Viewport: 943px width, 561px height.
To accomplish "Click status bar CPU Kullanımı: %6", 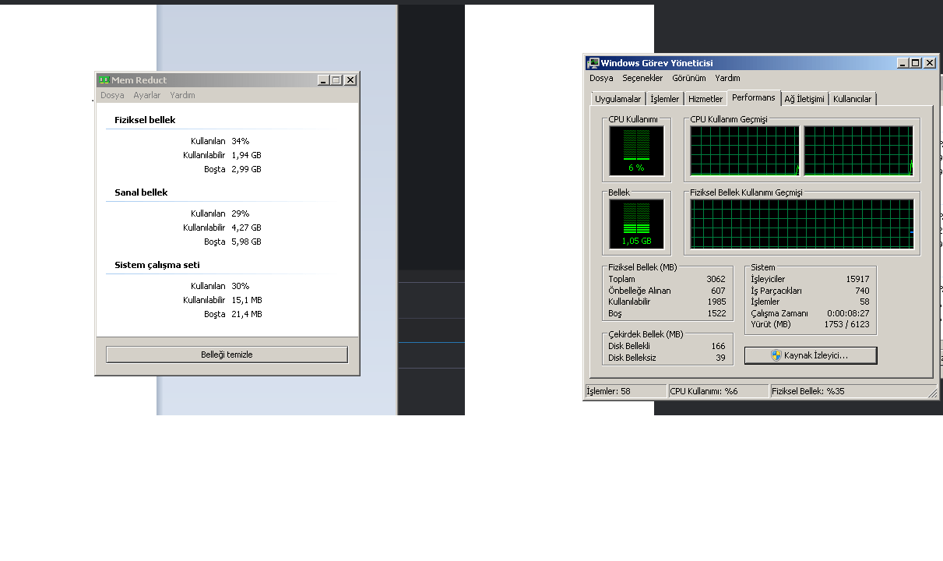I will 719,391.
